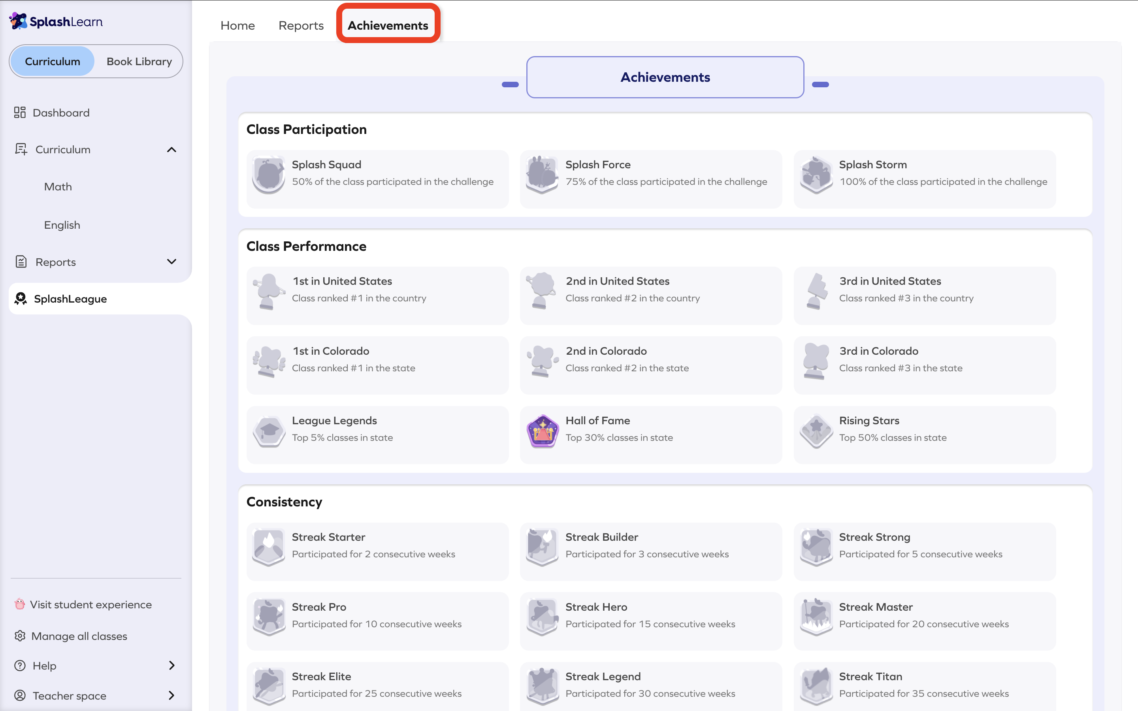Click the Splash Squad achievement title
This screenshot has width=1138, height=711.
326,165
